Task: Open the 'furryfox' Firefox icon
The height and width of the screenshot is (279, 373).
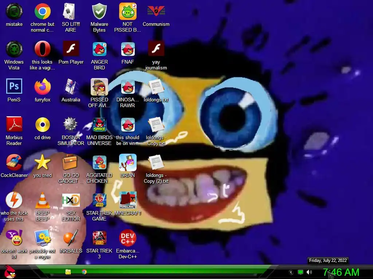Action: [x=42, y=87]
